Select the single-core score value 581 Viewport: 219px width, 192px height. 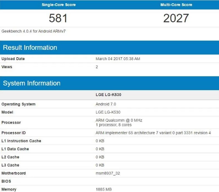coord(58,18)
